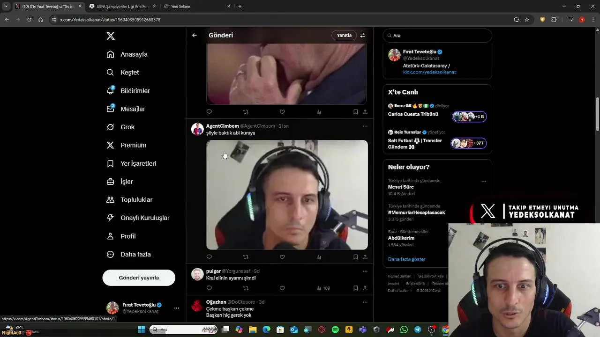Repost pulgar's post

pyautogui.click(x=246, y=288)
